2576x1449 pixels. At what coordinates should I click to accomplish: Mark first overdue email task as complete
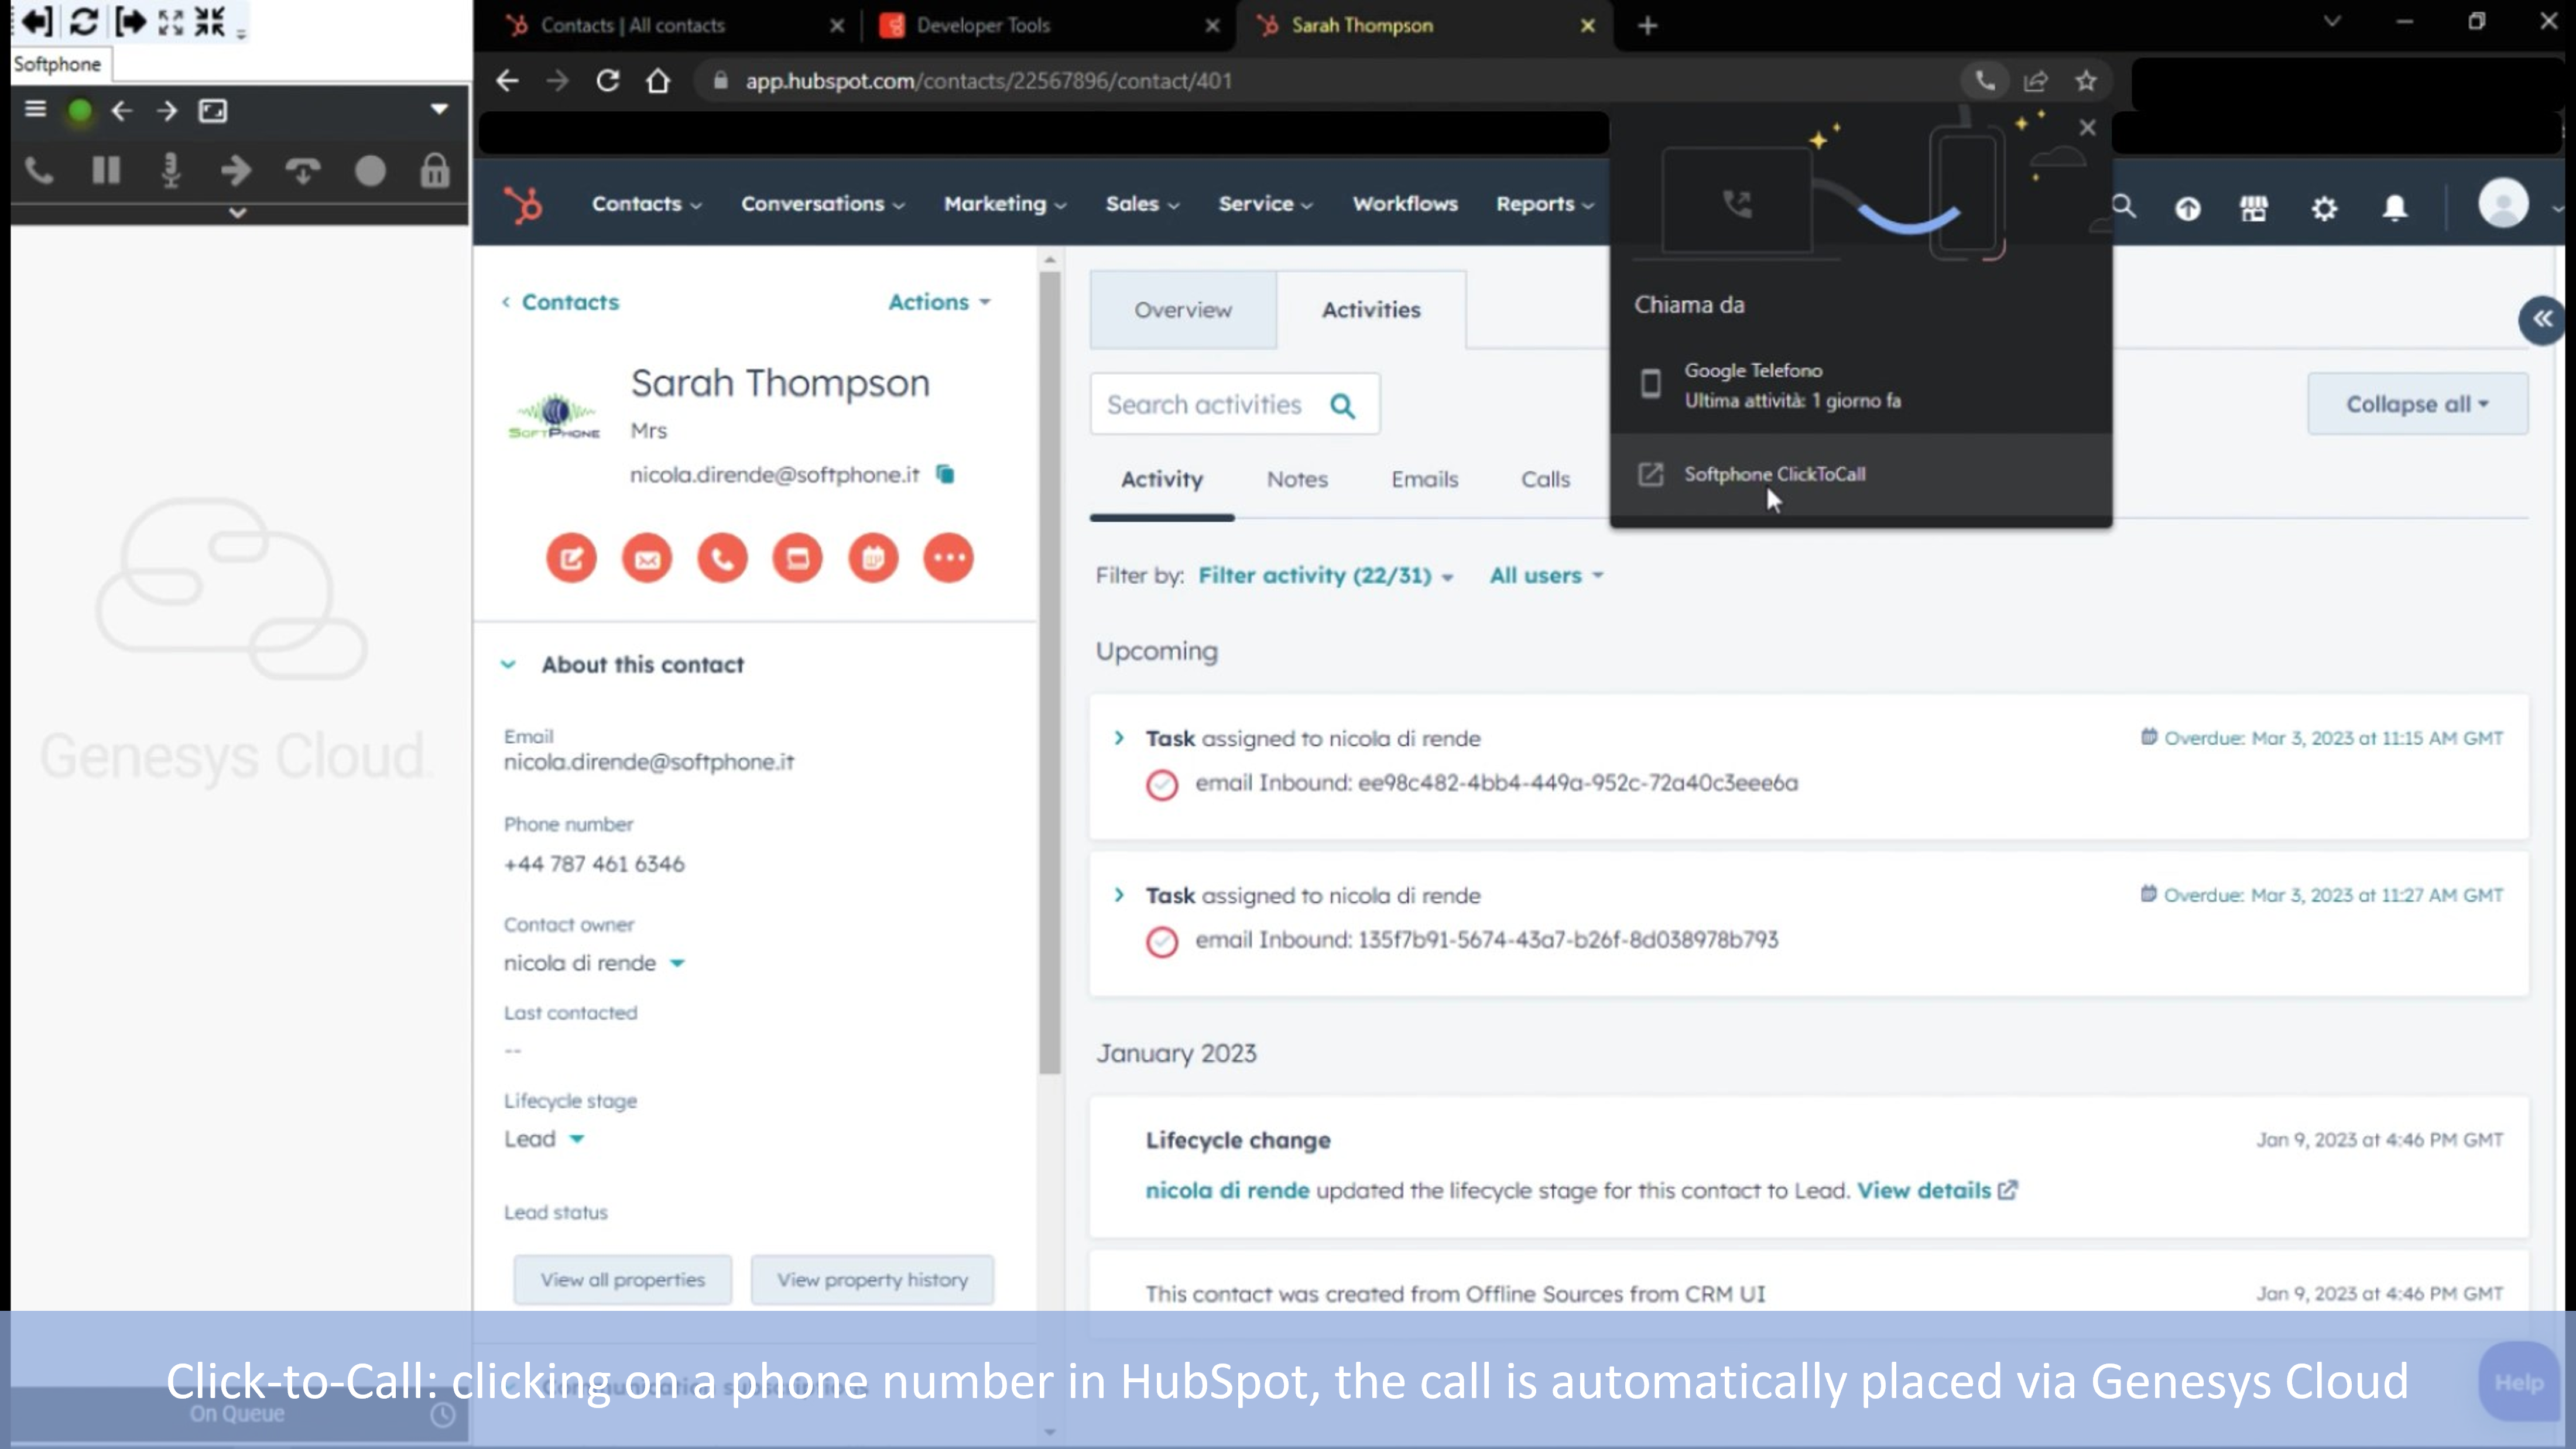[1161, 785]
